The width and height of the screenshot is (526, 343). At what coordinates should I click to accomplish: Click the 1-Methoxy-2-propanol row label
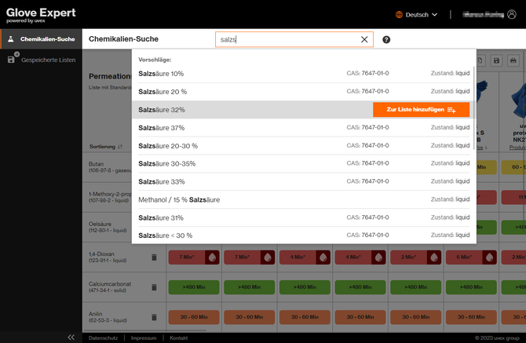coord(110,197)
